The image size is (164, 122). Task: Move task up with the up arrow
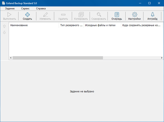[4, 26]
